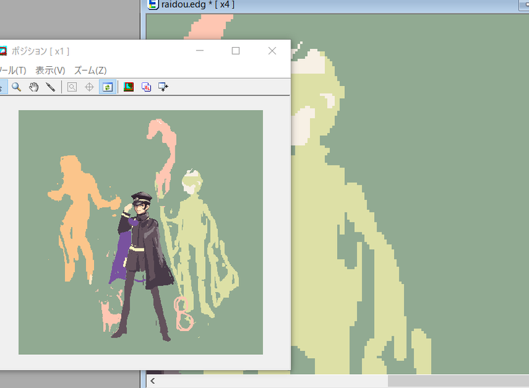Open the ズーム(Z) menu
The height and width of the screenshot is (388, 529).
pyautogui.click(x=91, y=70)
